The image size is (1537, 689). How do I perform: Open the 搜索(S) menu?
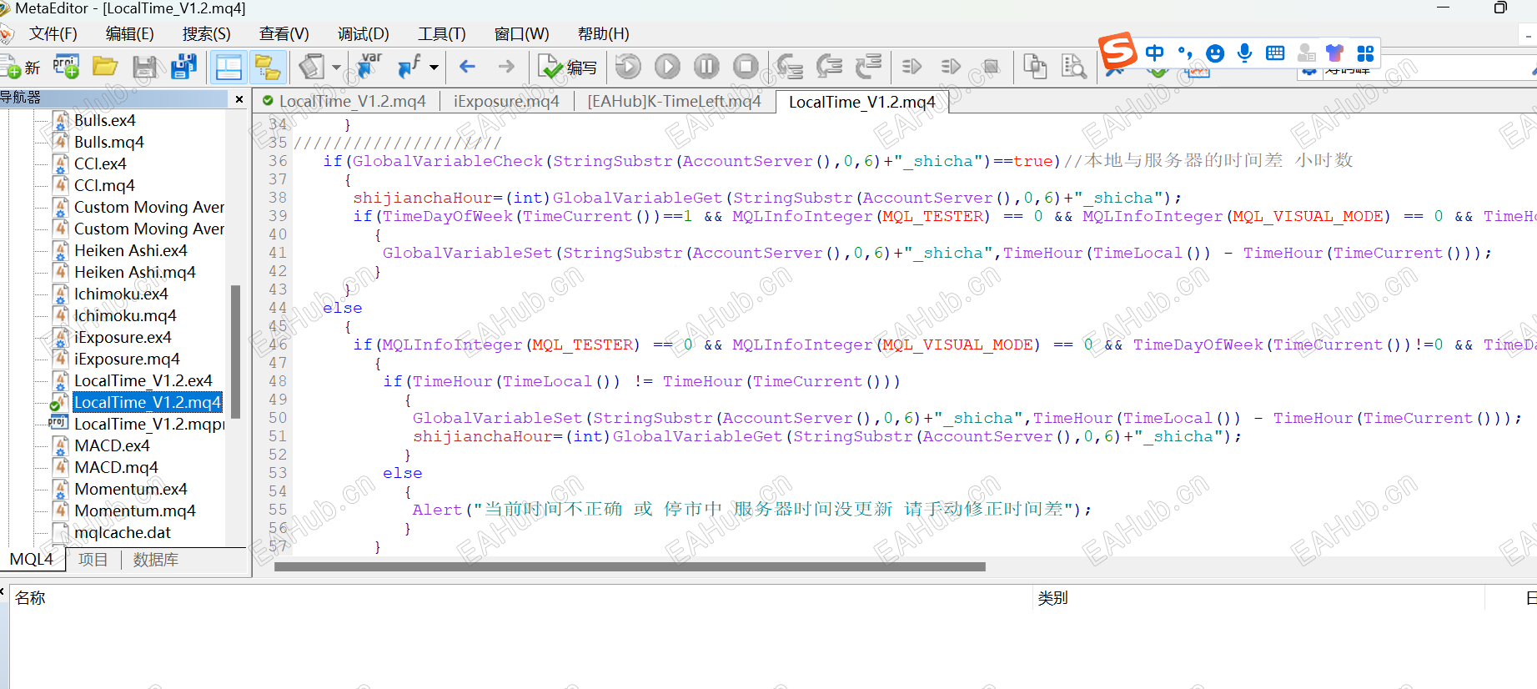[x=207, y=33]
